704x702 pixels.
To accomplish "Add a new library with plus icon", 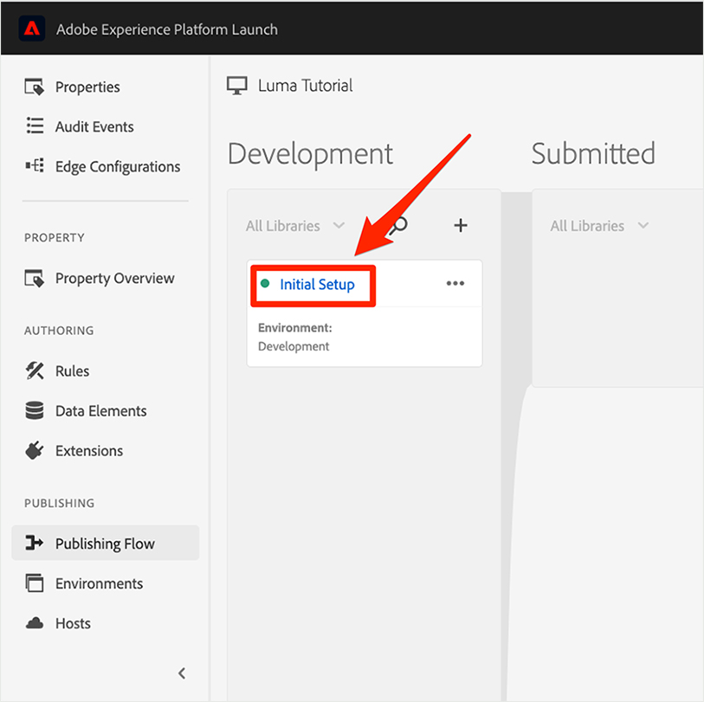I will pyautogui.click(x=460, y=225).
